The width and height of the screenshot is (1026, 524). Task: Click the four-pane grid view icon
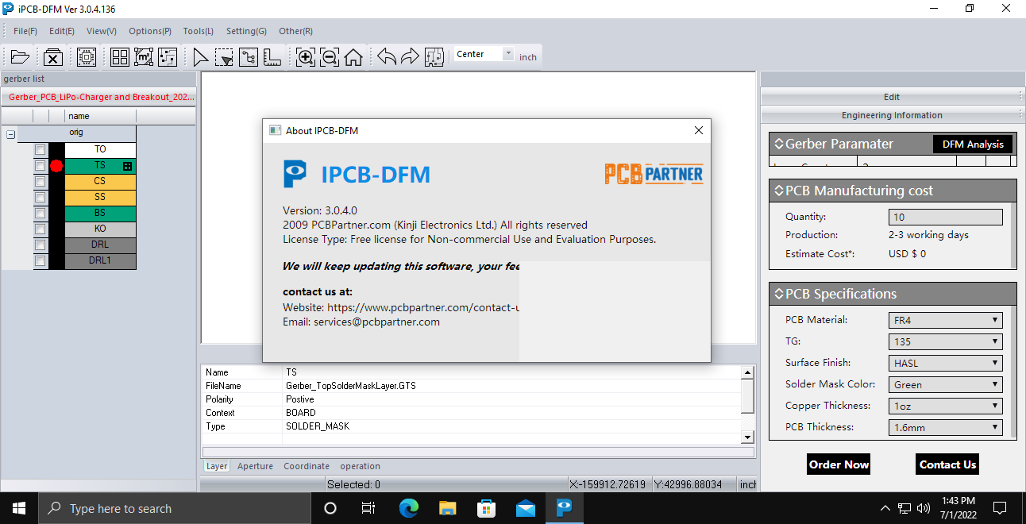click(120, 57)
